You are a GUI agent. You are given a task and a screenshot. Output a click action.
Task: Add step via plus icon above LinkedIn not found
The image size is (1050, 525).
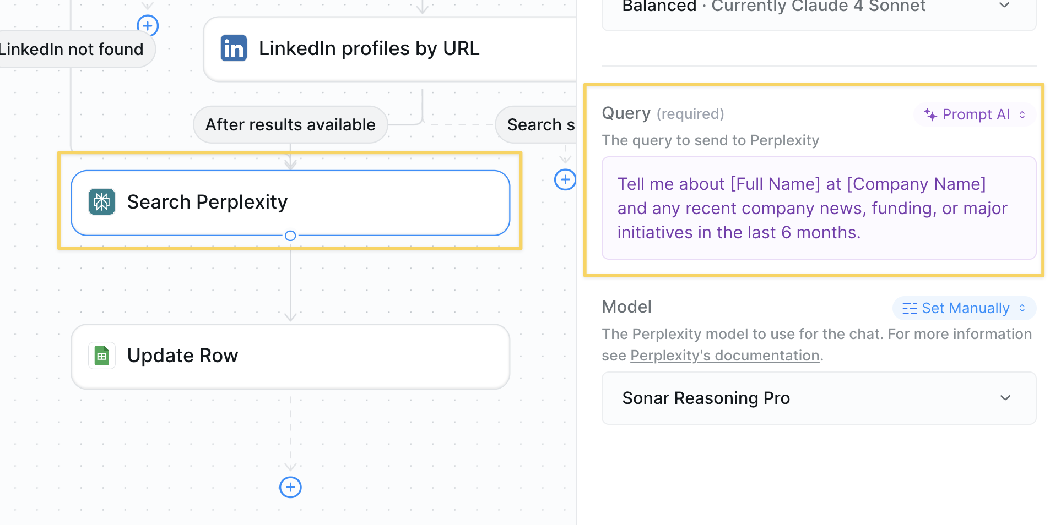click(x=148, y=25)
